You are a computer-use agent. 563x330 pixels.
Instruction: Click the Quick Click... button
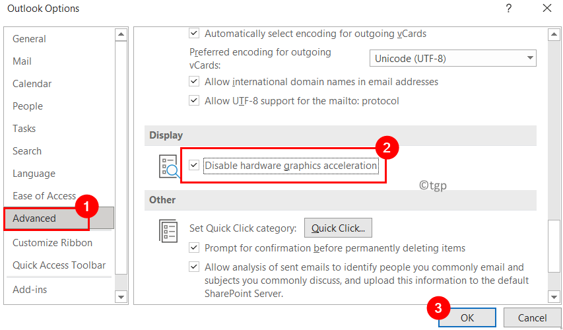(338, 228)
